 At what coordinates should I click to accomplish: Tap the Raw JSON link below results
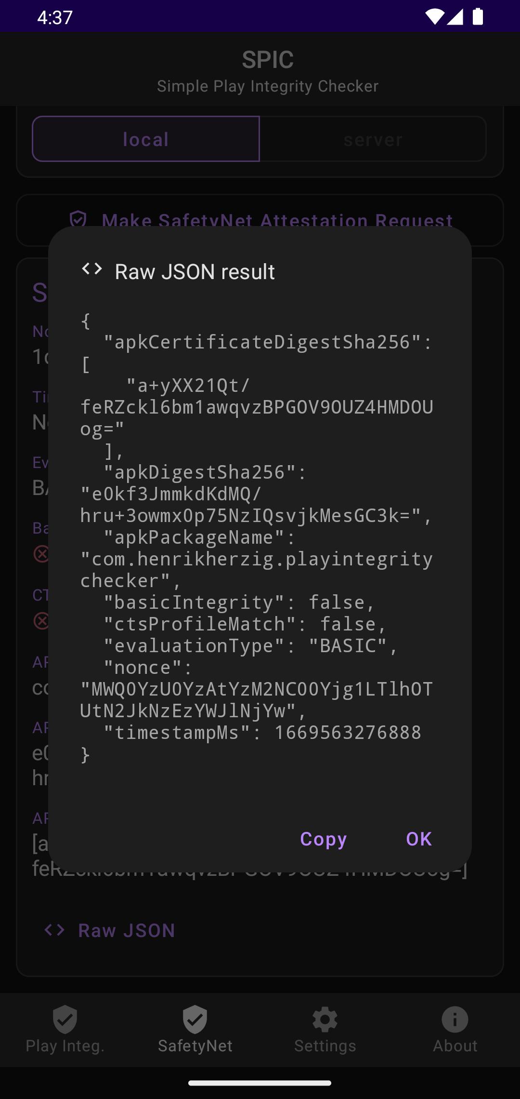point(127,930)
